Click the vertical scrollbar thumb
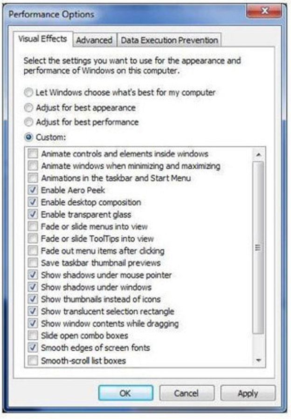This screenshot has width=291, height=419. tap(258, 247)
